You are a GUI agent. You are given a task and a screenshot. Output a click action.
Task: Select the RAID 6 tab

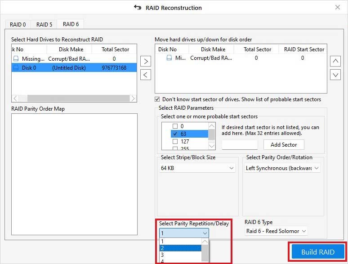click(71, 24)
